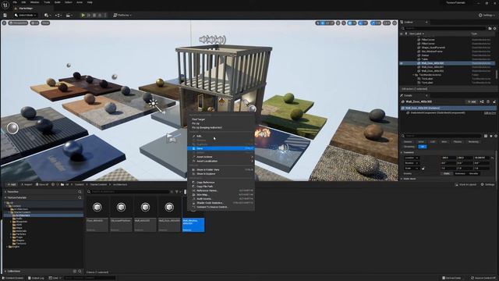Click the Details blueprint/add script icon
The width and height of the screenshot is (499, 281).
coord(482,101)
